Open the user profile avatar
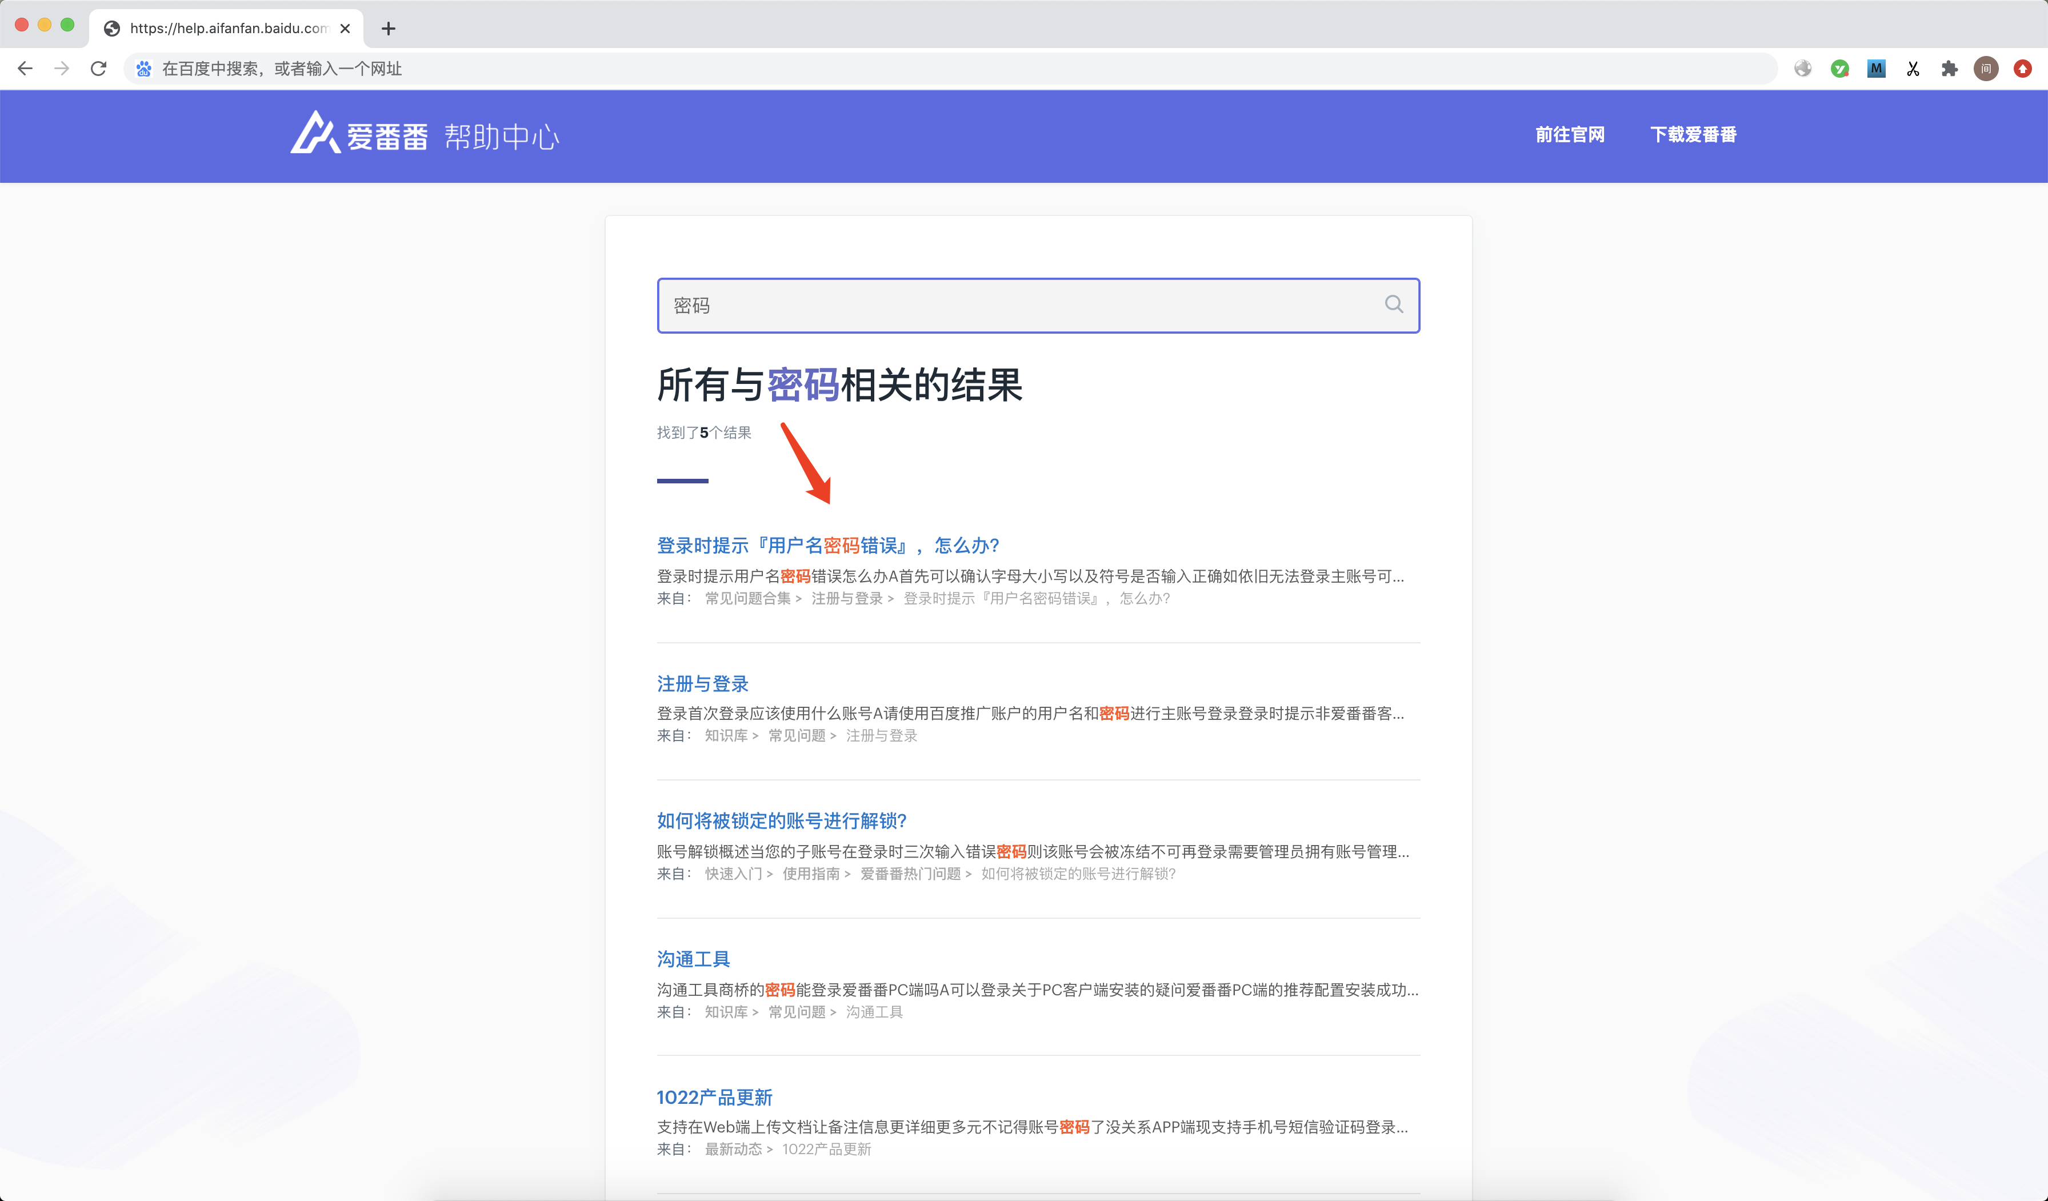 pyautogui.click(x=1985, y=69)
